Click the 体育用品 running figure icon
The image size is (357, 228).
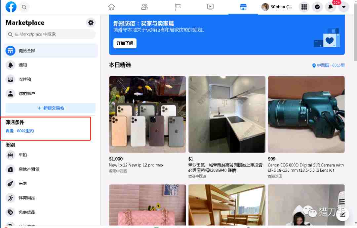tap(11, 198)
